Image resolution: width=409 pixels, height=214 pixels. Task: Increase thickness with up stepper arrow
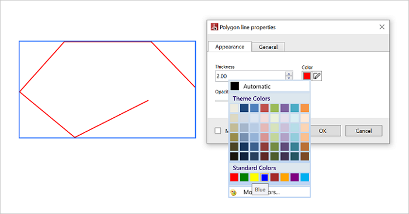point(289,73)
